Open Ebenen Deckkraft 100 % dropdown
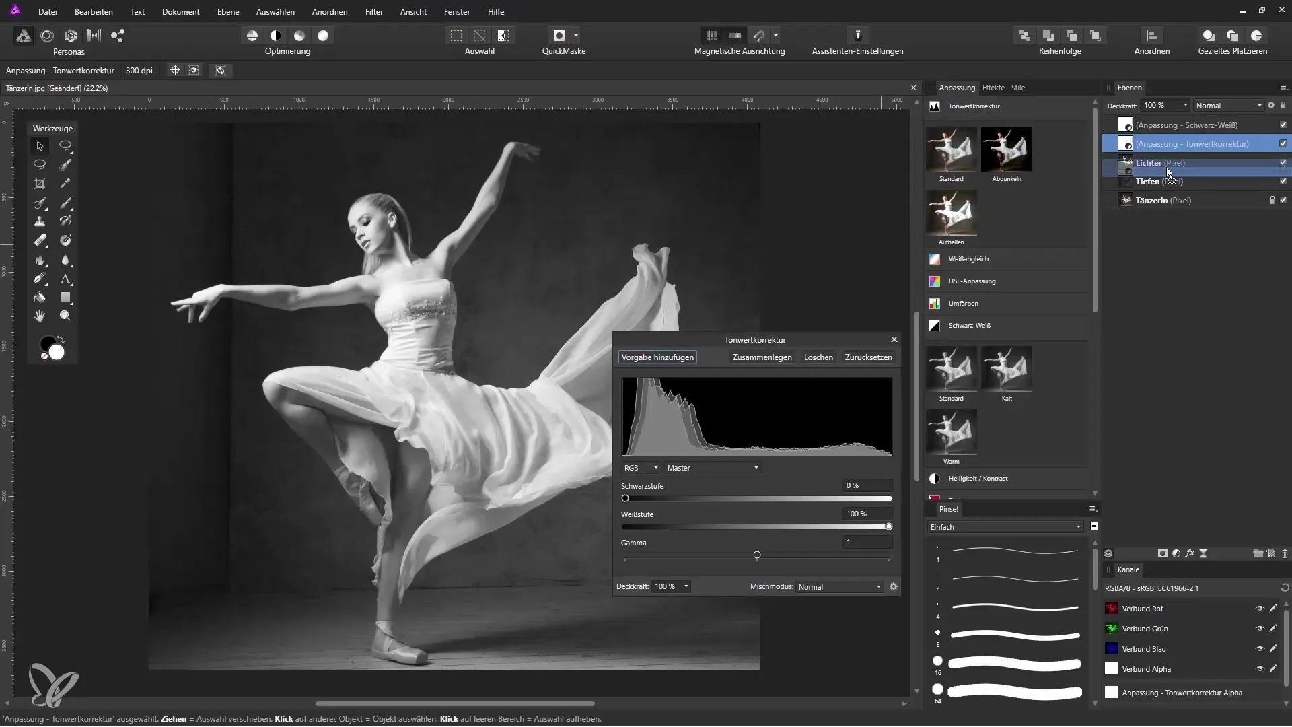1292x727 pixels. coord(1165,105)
